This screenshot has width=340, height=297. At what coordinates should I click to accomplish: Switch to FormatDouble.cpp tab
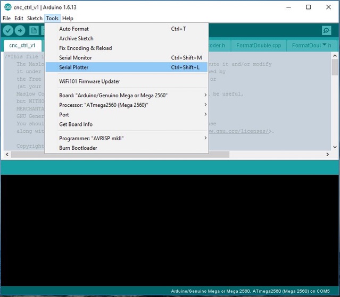pos(259,46)
